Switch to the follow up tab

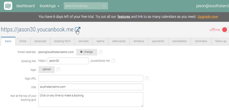[x=220, y=41]
